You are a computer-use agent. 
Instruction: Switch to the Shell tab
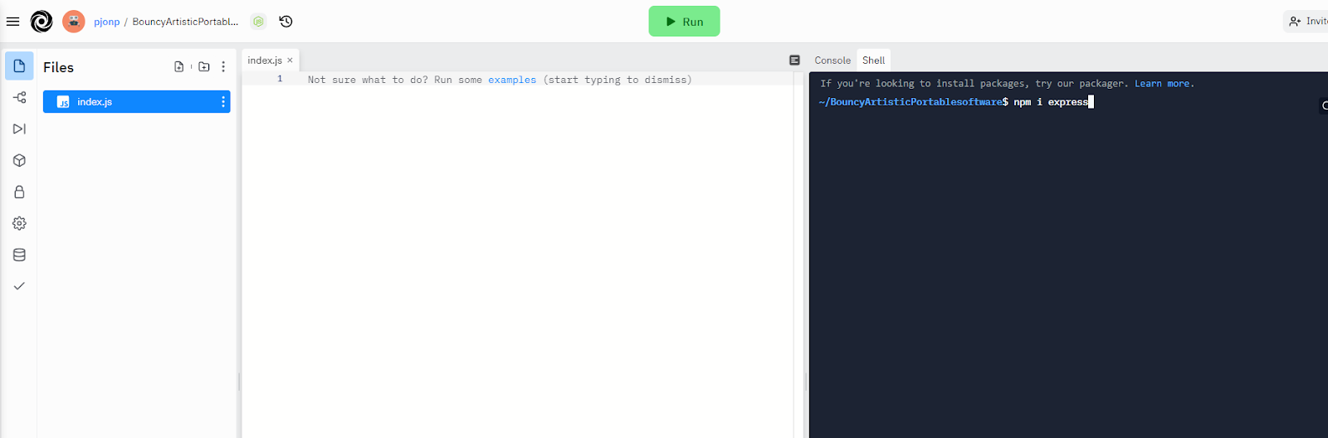(x=873, y=61)
